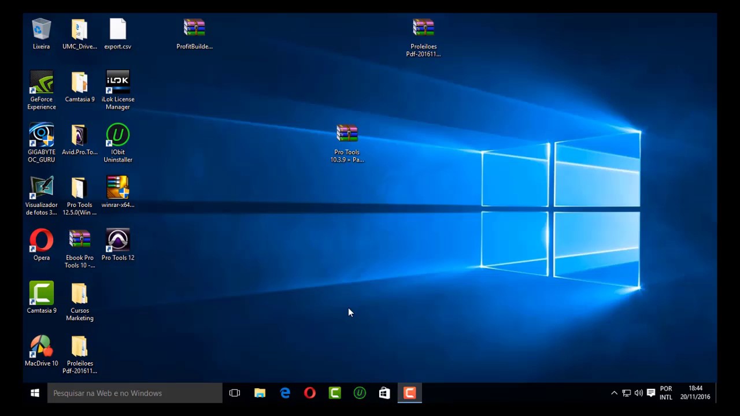This screenshot has width=740, height=416.
Task: Open green Camtasia icon in taskbar
Action: point(335,393)
